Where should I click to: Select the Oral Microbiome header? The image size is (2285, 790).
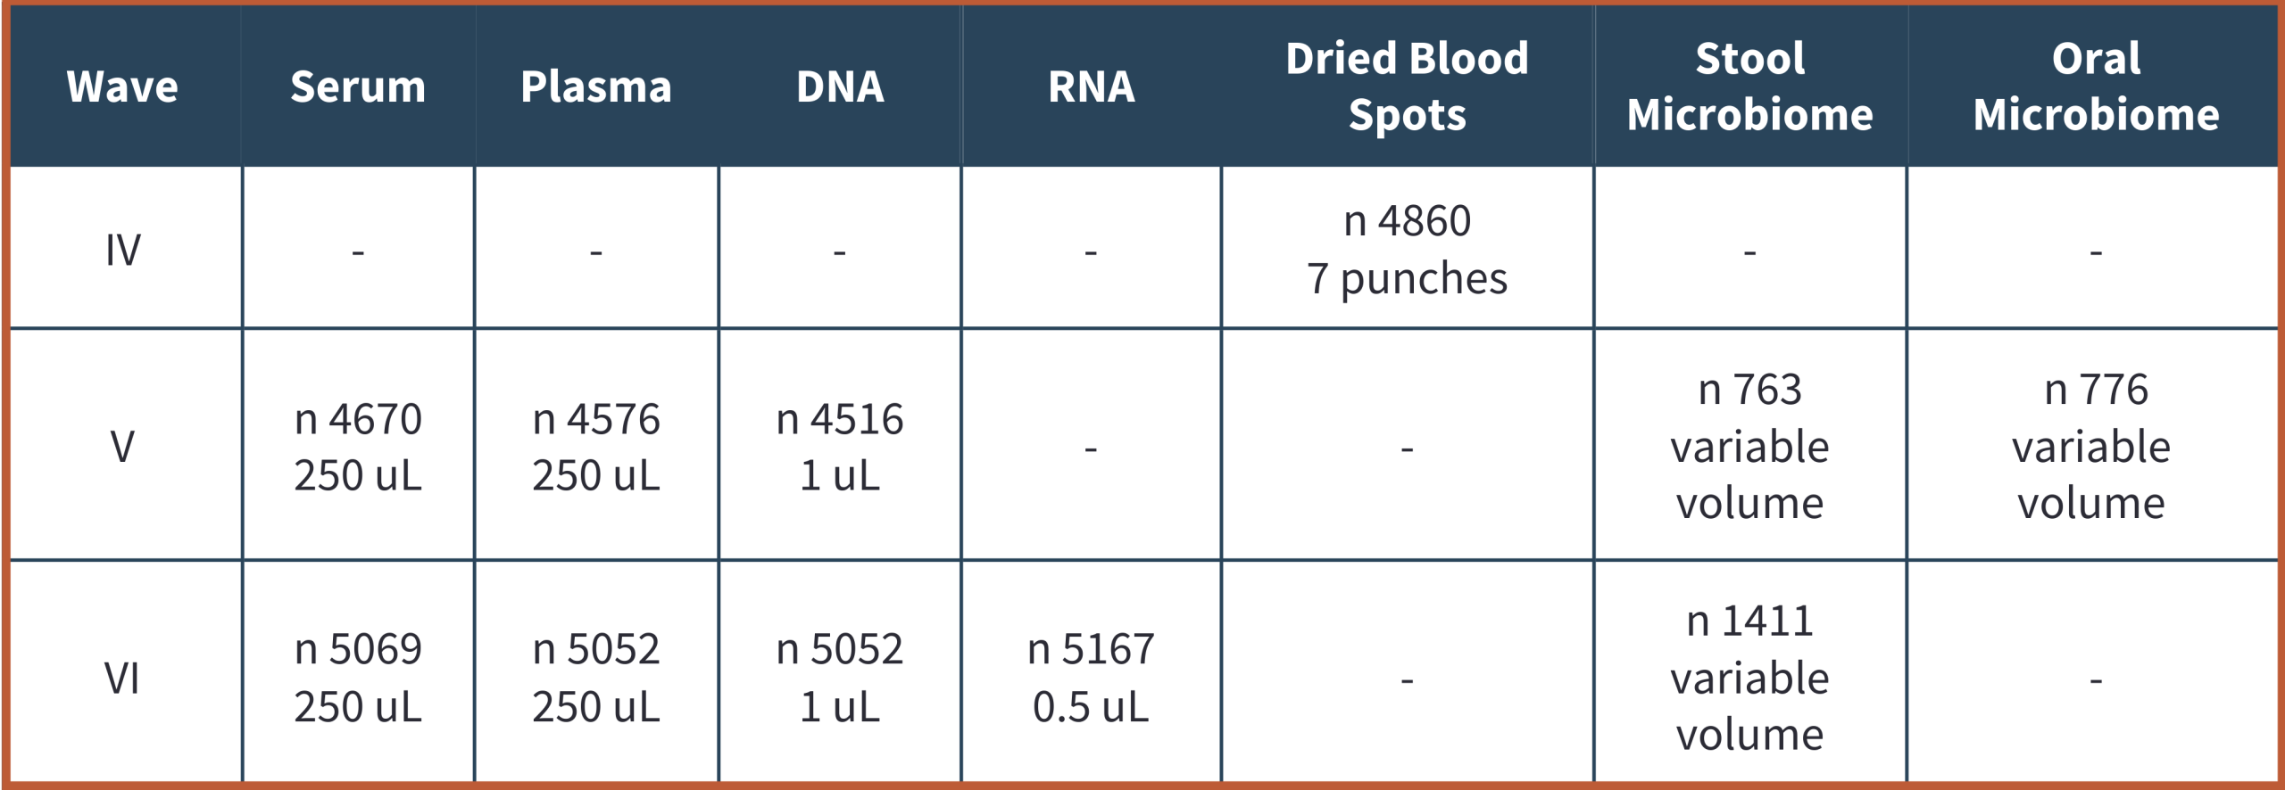point(2096,87)
